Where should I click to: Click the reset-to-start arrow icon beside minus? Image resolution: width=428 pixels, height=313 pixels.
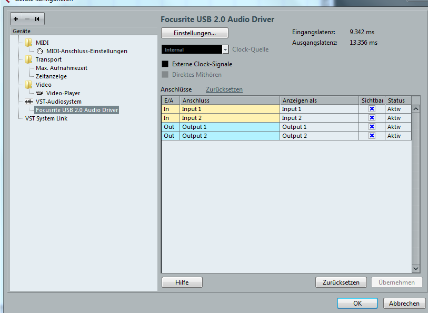coord(37,19)
